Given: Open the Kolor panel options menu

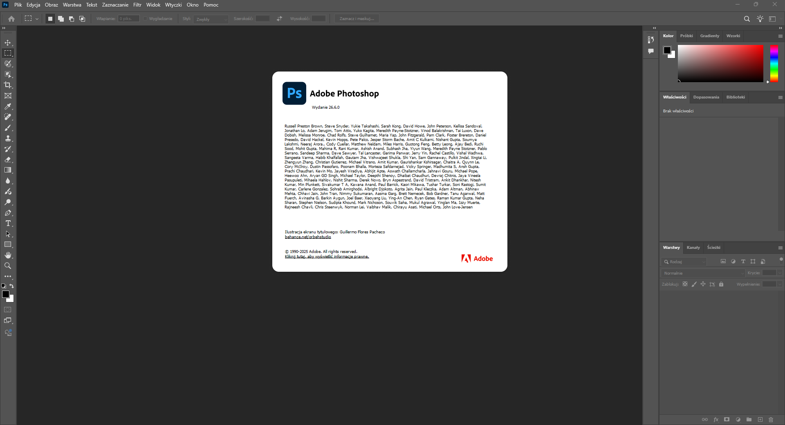Looking at the screenshot, I should 780,36.
